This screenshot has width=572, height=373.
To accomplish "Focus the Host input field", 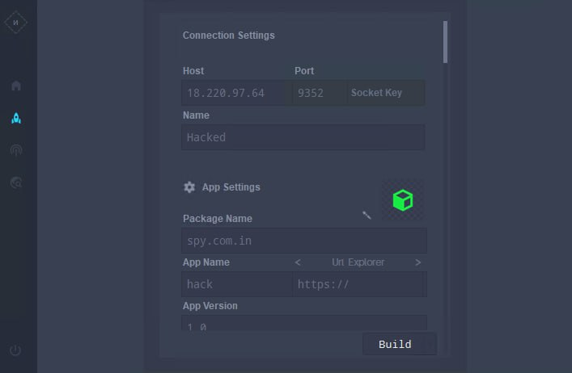I will coord(237,93).
